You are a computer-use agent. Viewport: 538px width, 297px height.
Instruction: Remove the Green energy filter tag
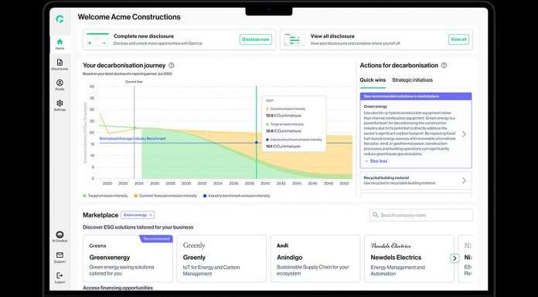150,214
